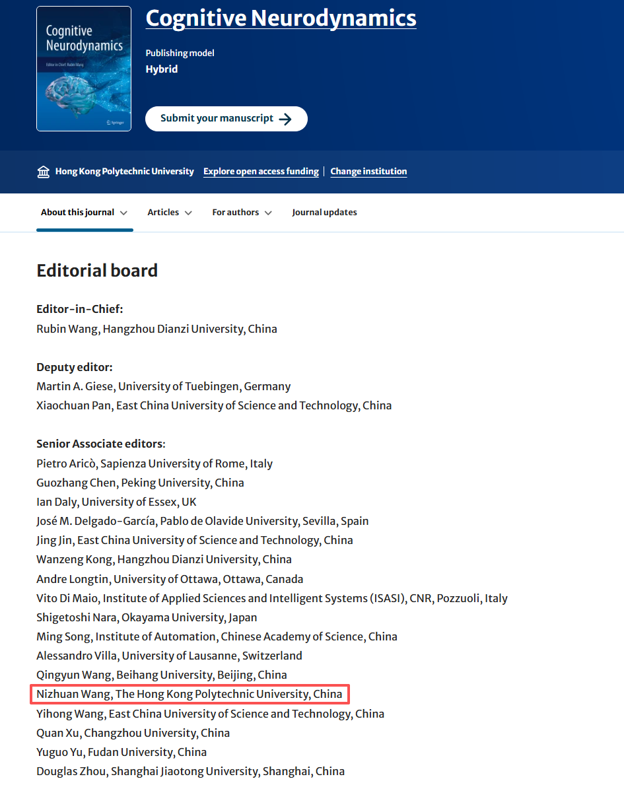Open Explore open access funding link
This screenshot has height=787, width=624.
click(261, 172)
